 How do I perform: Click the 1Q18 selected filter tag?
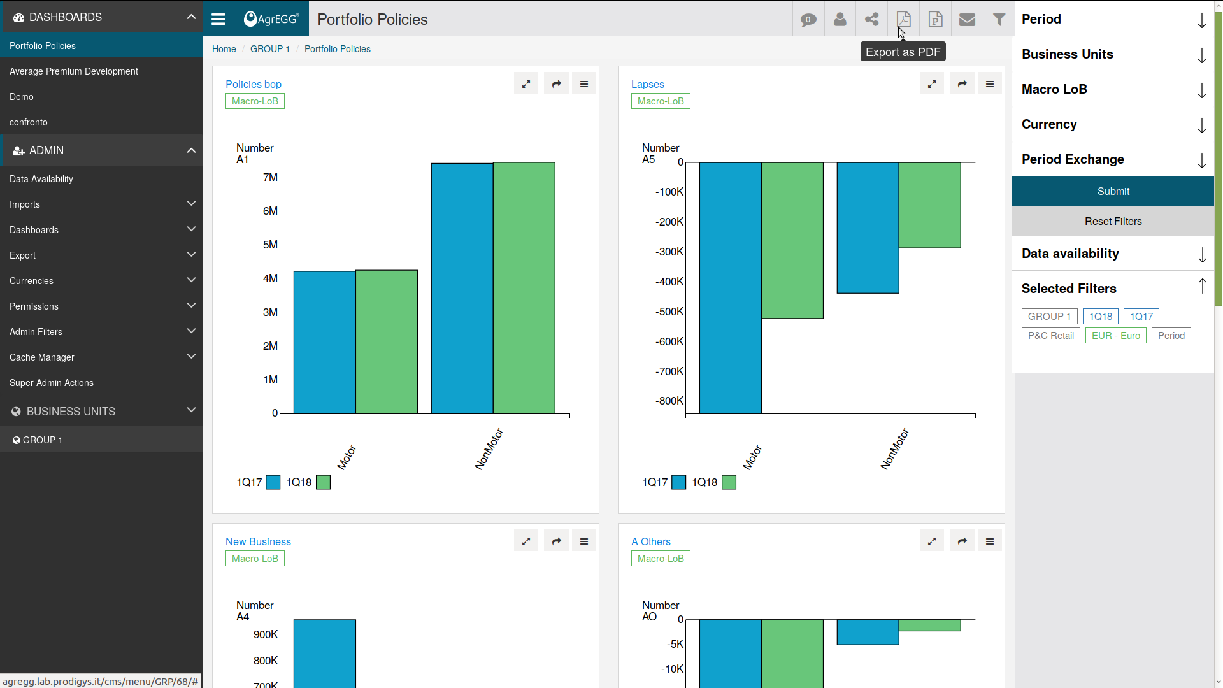click(1100, 317)
